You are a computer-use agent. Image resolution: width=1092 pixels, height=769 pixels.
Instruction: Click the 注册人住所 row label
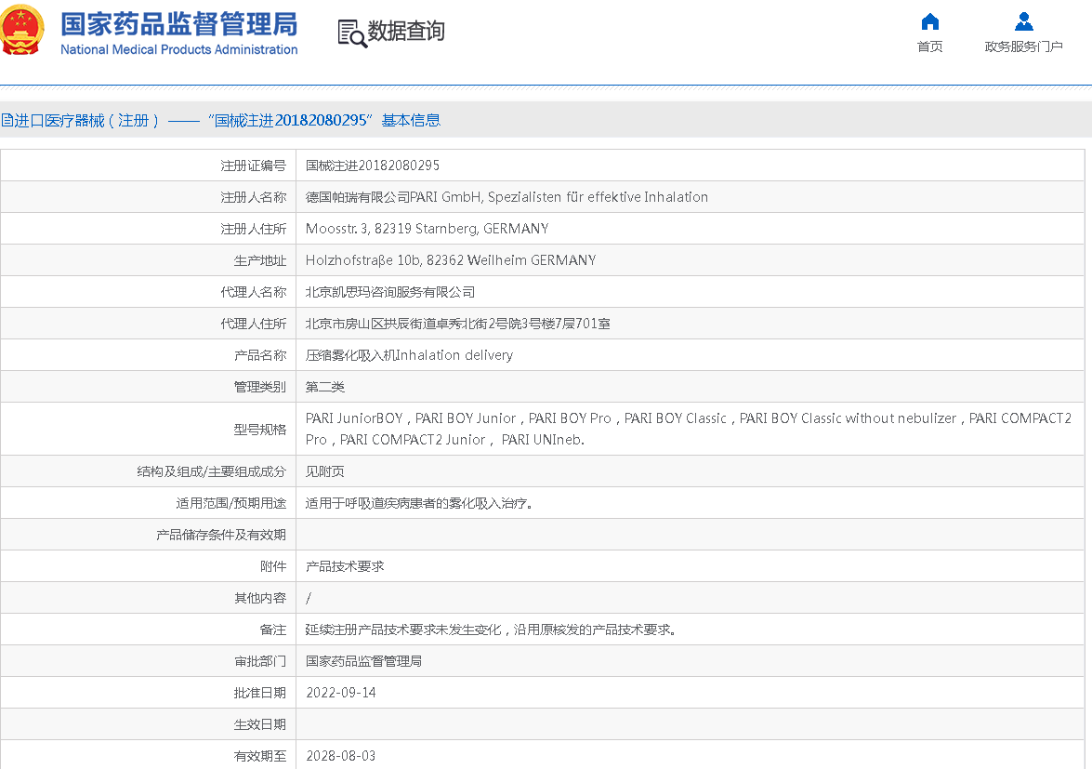254,229
